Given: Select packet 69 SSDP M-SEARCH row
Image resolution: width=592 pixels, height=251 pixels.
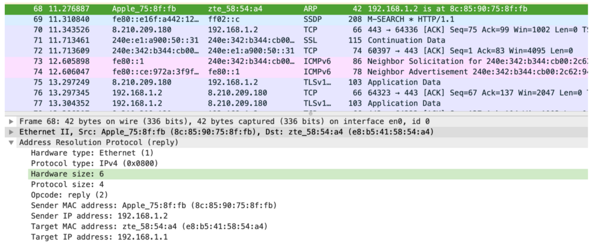Looking at the screenshot, I should click(x=296, y=19).
